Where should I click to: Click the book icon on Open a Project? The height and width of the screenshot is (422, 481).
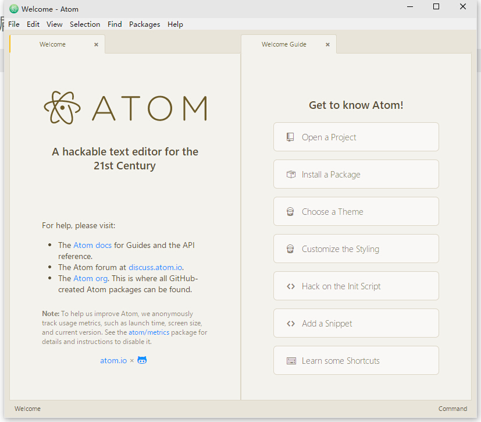click(290, 136)
